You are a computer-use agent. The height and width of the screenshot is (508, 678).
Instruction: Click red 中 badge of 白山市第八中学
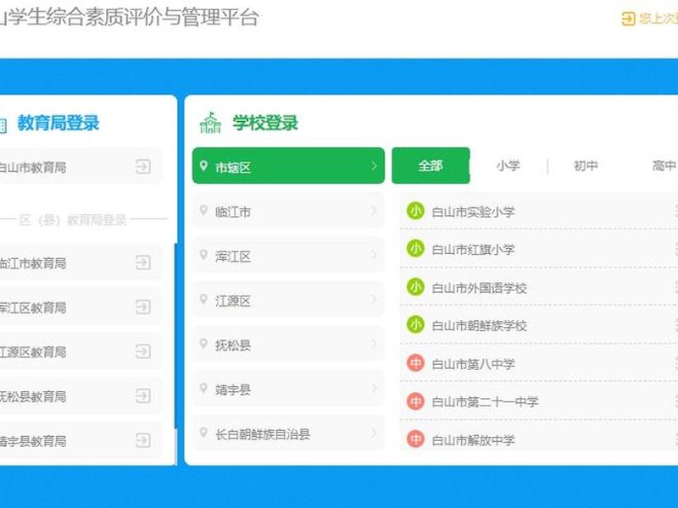point(415,363)
